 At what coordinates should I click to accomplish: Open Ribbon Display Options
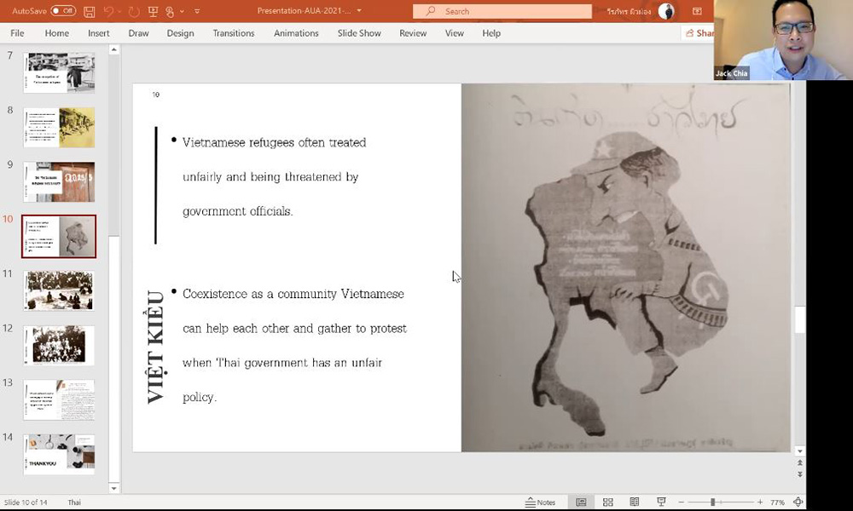(697, 11)
